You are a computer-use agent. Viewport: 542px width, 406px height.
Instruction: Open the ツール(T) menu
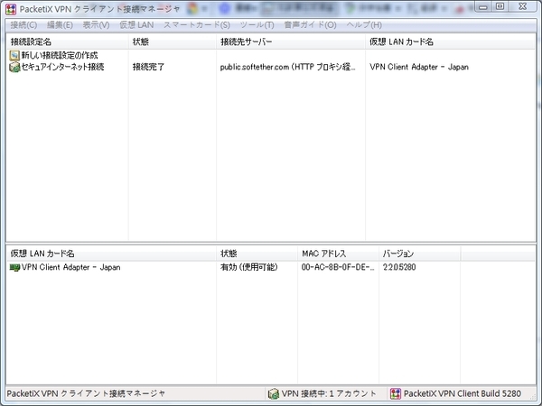pyautogui.click(x=257, y=25)
